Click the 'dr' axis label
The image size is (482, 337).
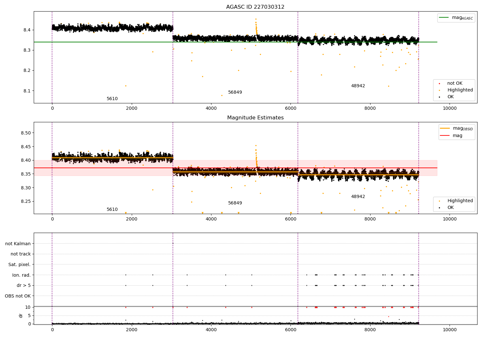[21, 315]
